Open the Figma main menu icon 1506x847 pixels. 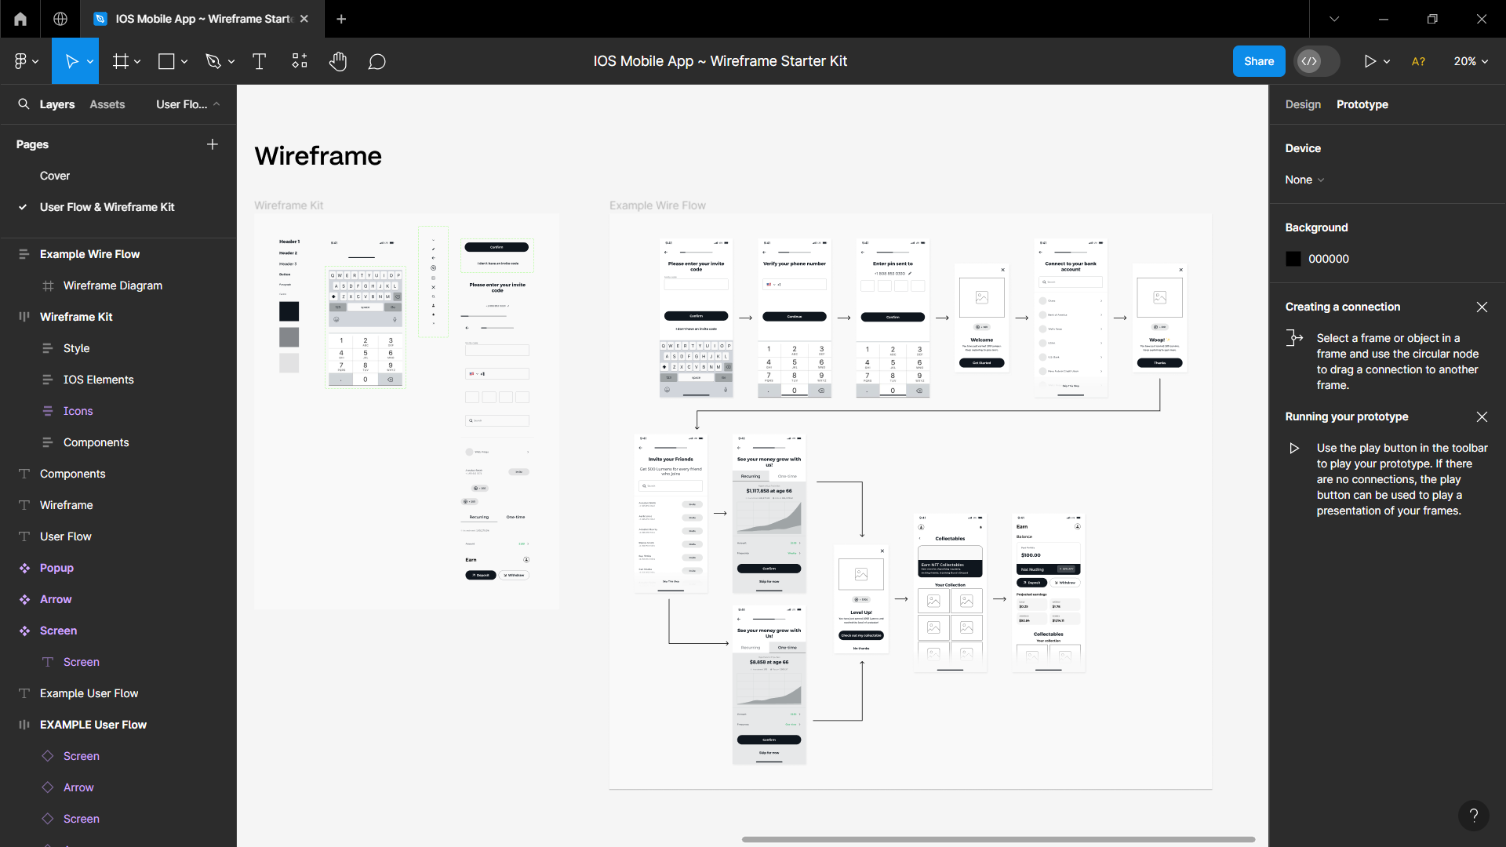coord(20,61)
